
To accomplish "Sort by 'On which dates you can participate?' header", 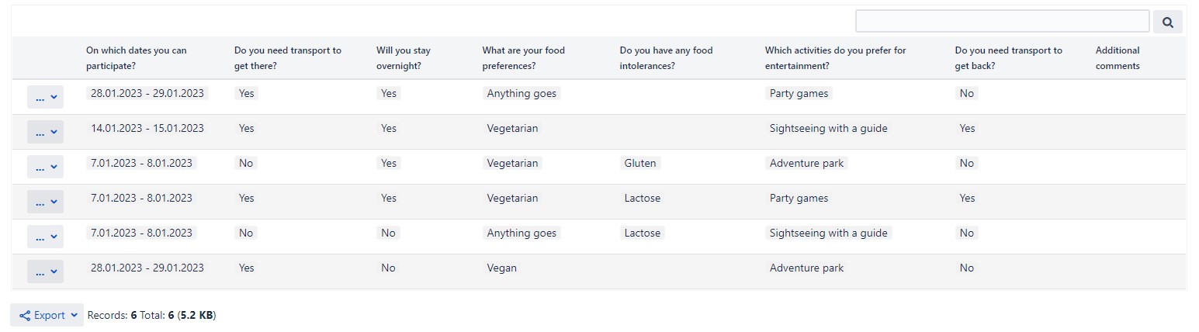I will pos(137,58).
